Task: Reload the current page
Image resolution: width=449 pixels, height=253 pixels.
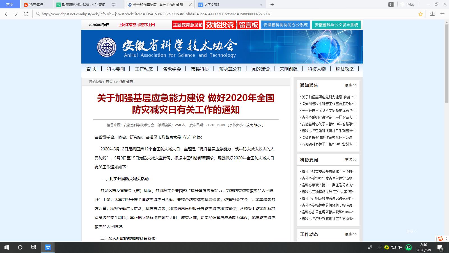Action: [x=26, y=14]
